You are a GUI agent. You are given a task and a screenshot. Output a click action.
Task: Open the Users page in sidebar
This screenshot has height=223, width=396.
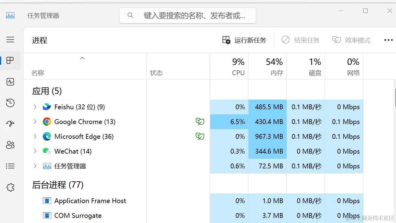10,145
